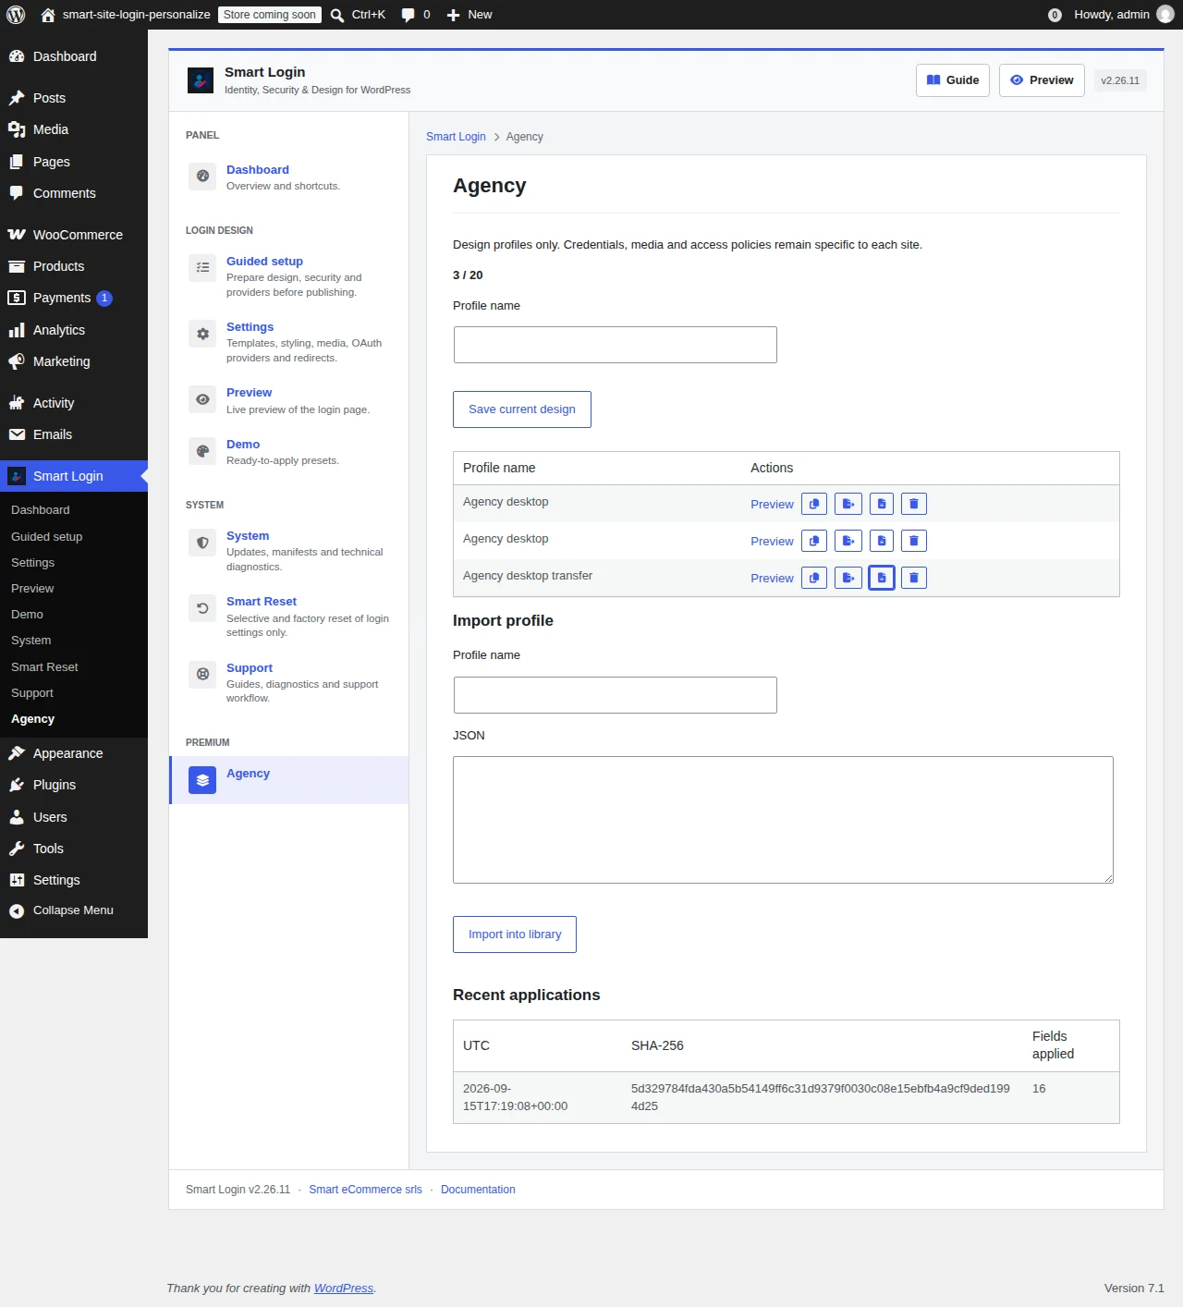Open the WordPress Pages menu item
Viewport: 1183px width, 1307px height.
[x=74, y=162]
